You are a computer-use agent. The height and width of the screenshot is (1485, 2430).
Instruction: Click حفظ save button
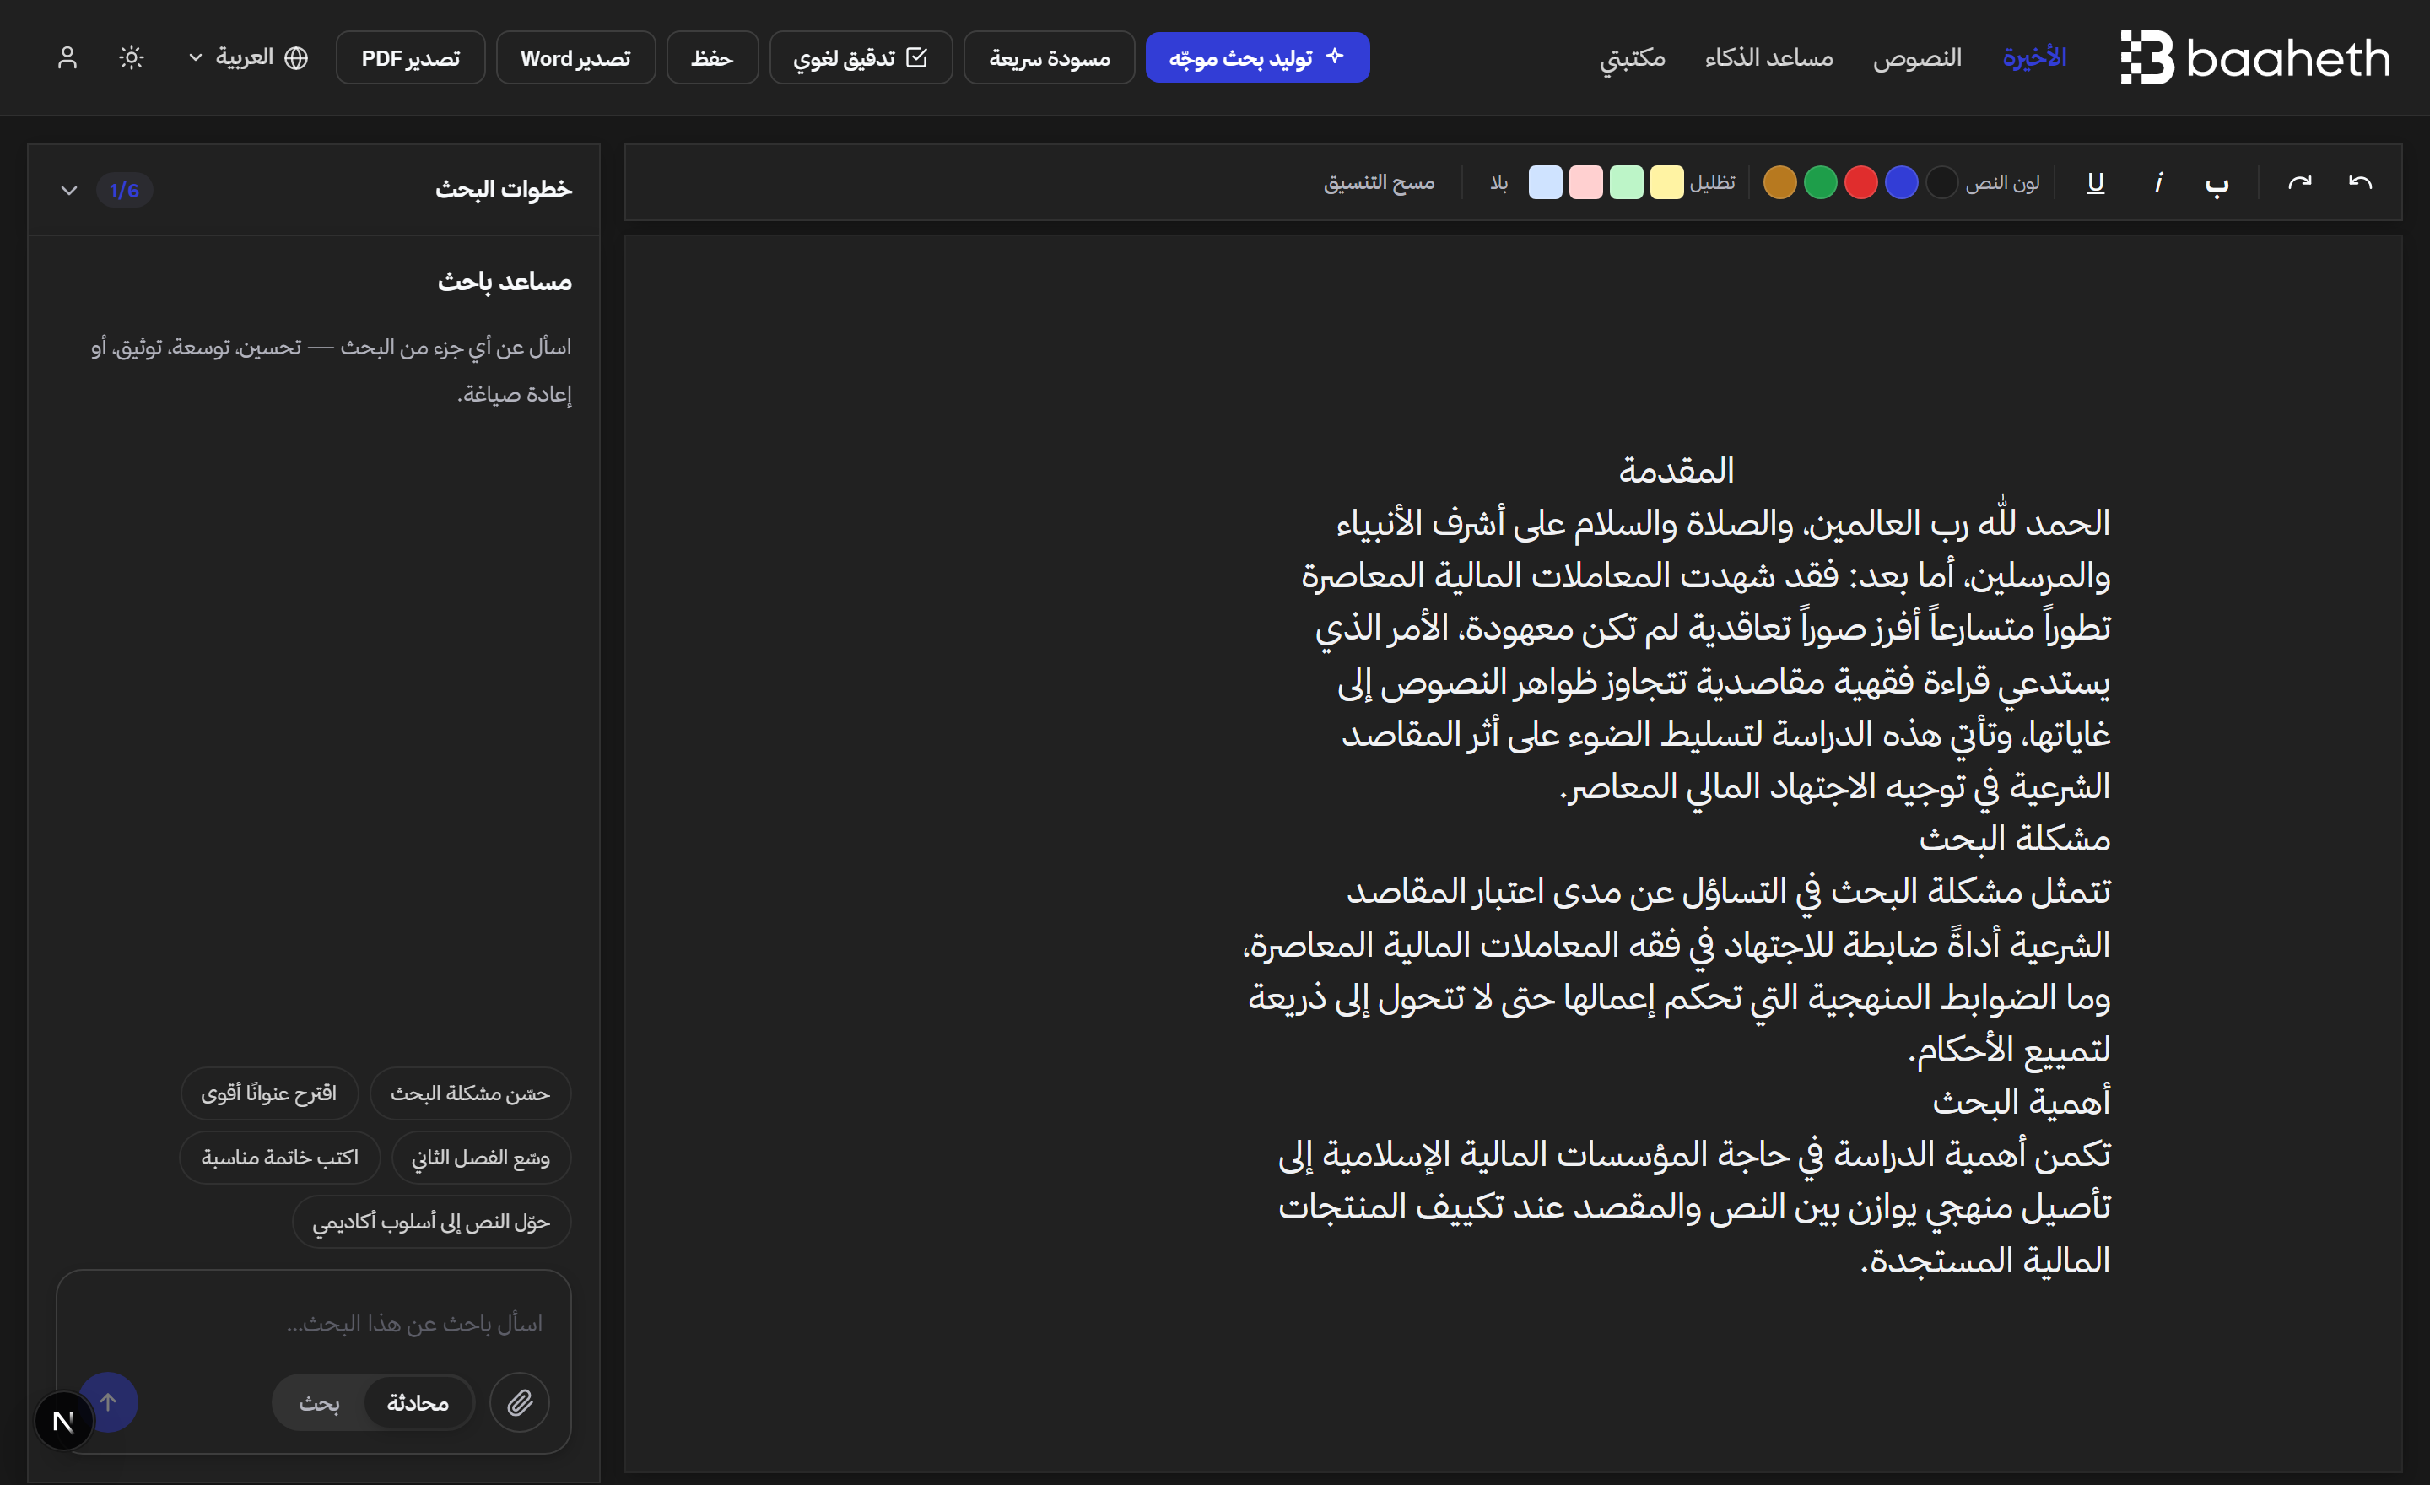[712, 57]
